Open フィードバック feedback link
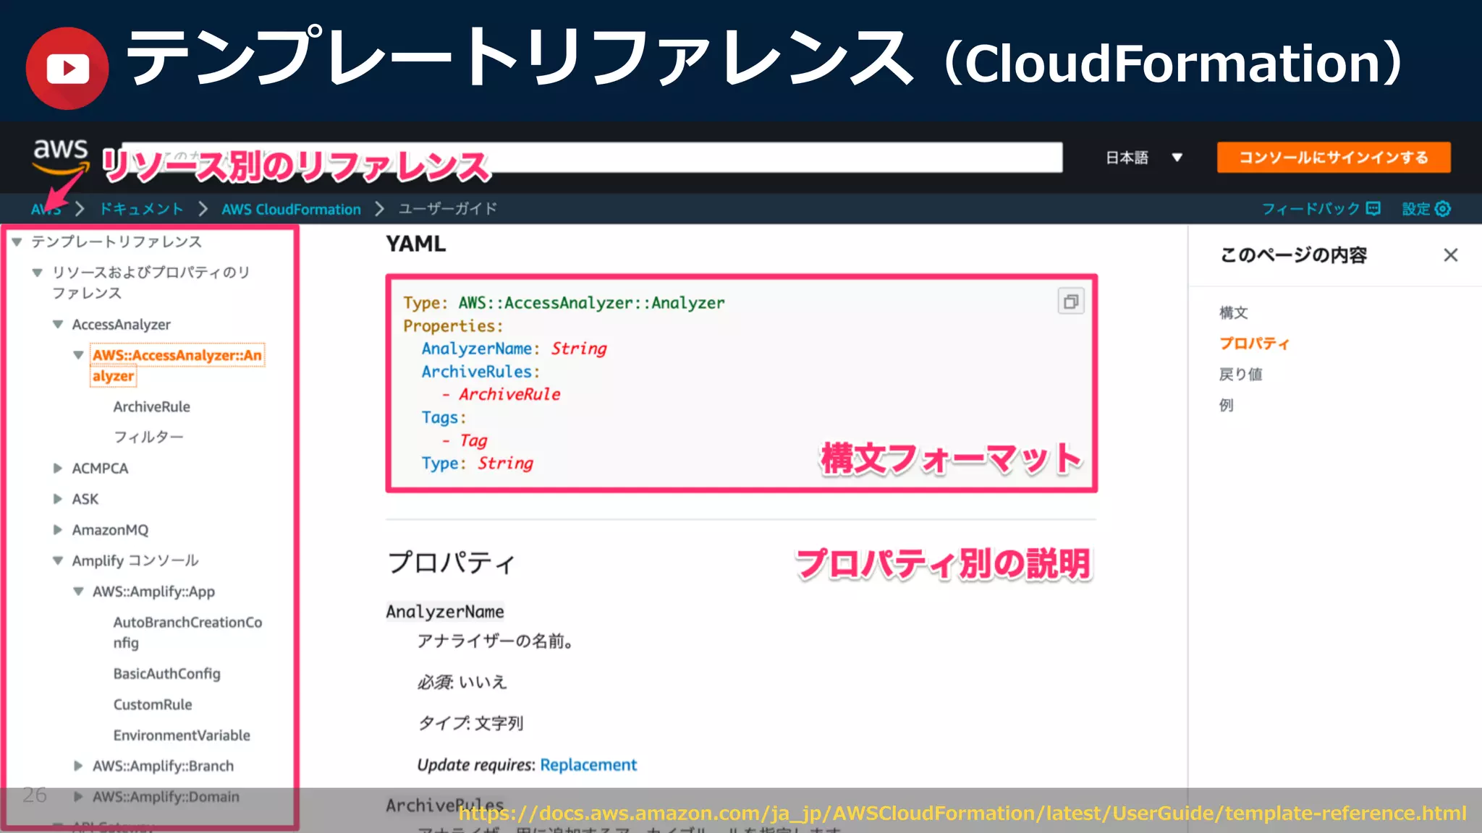1482x833 pixels. (1321, 209)
